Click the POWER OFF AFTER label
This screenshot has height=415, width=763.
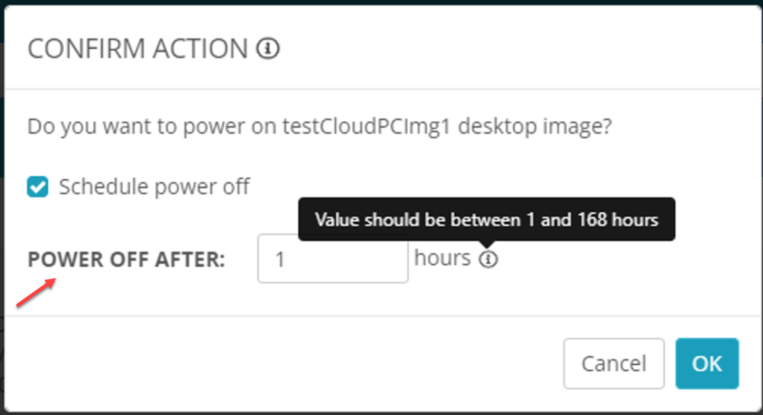[126, 260]
